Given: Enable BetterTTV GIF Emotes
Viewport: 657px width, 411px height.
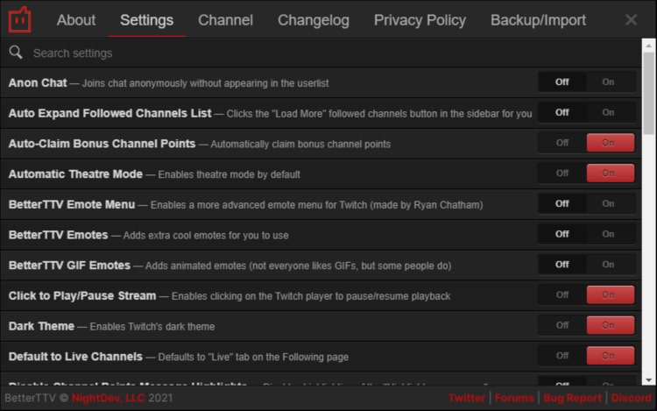Looking at the screenshot, I should [610, 265].
